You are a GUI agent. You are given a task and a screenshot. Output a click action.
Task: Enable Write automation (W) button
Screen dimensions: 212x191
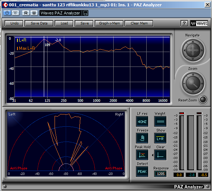point(34,13)
